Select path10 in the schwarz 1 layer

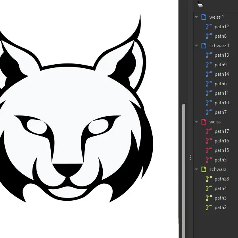click(x=221, y=103)
